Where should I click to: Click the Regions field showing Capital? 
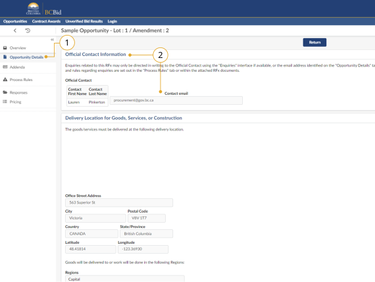[x=124, y=279]
